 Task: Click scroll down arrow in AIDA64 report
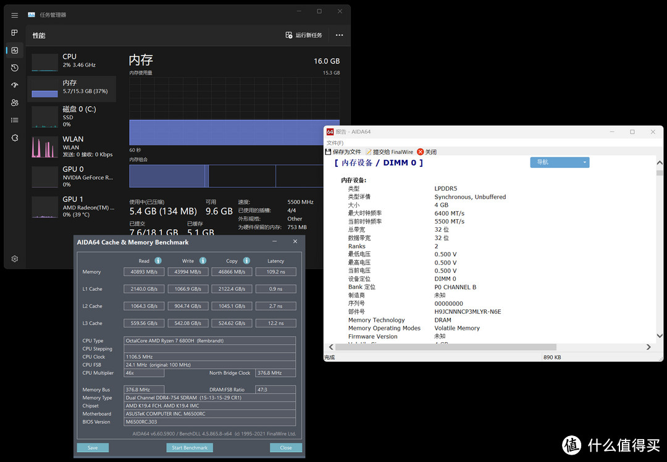click(660, 335)
